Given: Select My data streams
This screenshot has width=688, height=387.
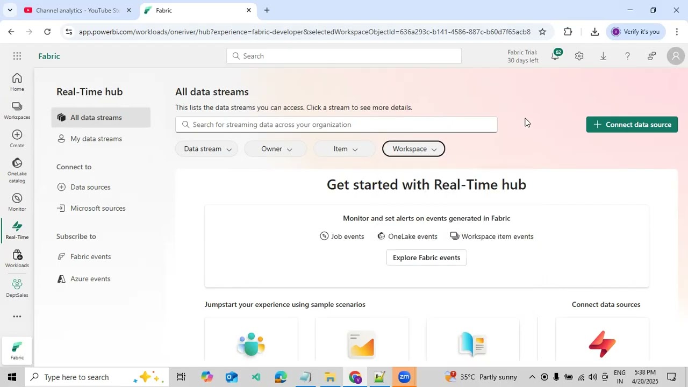Looking at the screenshot, I should pyautogui.click(x=101, y=139).
